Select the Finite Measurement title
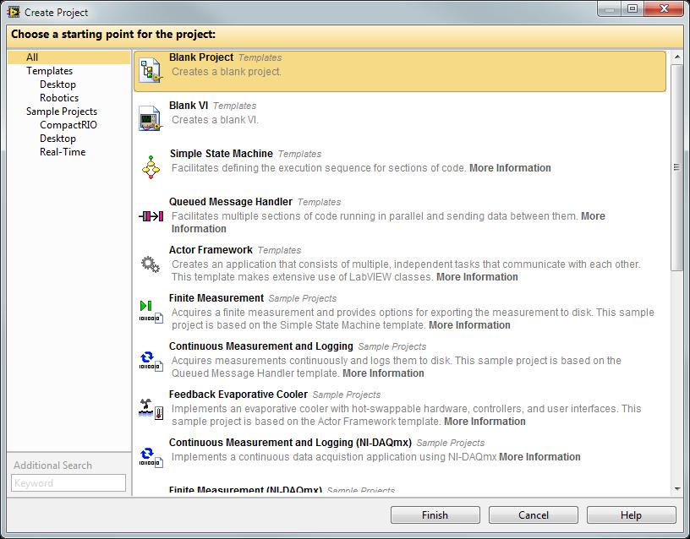Image resolution: width=690 pixels, height=539 pixels. tap(216, 298)
